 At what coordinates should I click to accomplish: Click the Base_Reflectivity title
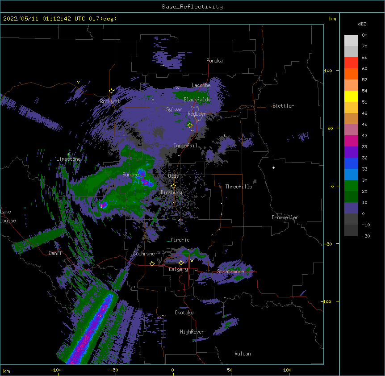[x=192, y=7]
